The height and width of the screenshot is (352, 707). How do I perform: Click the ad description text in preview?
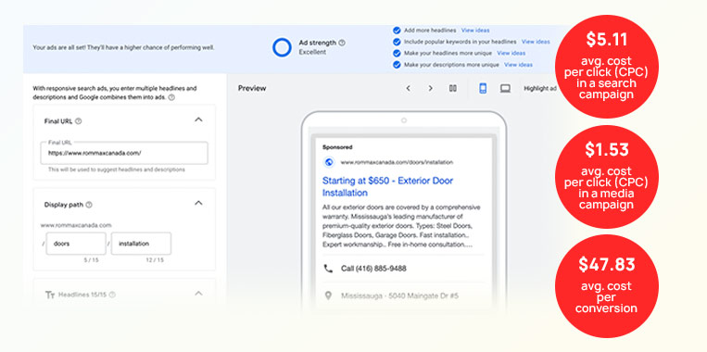[x=401, y=226]
